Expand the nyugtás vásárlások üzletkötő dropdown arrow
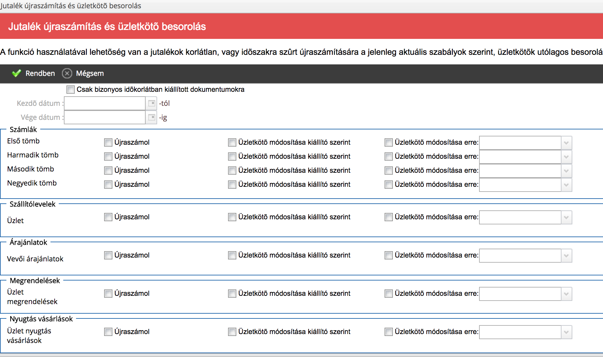The height and width of the screenshot is (357, 603). click(x=566, y=332)
